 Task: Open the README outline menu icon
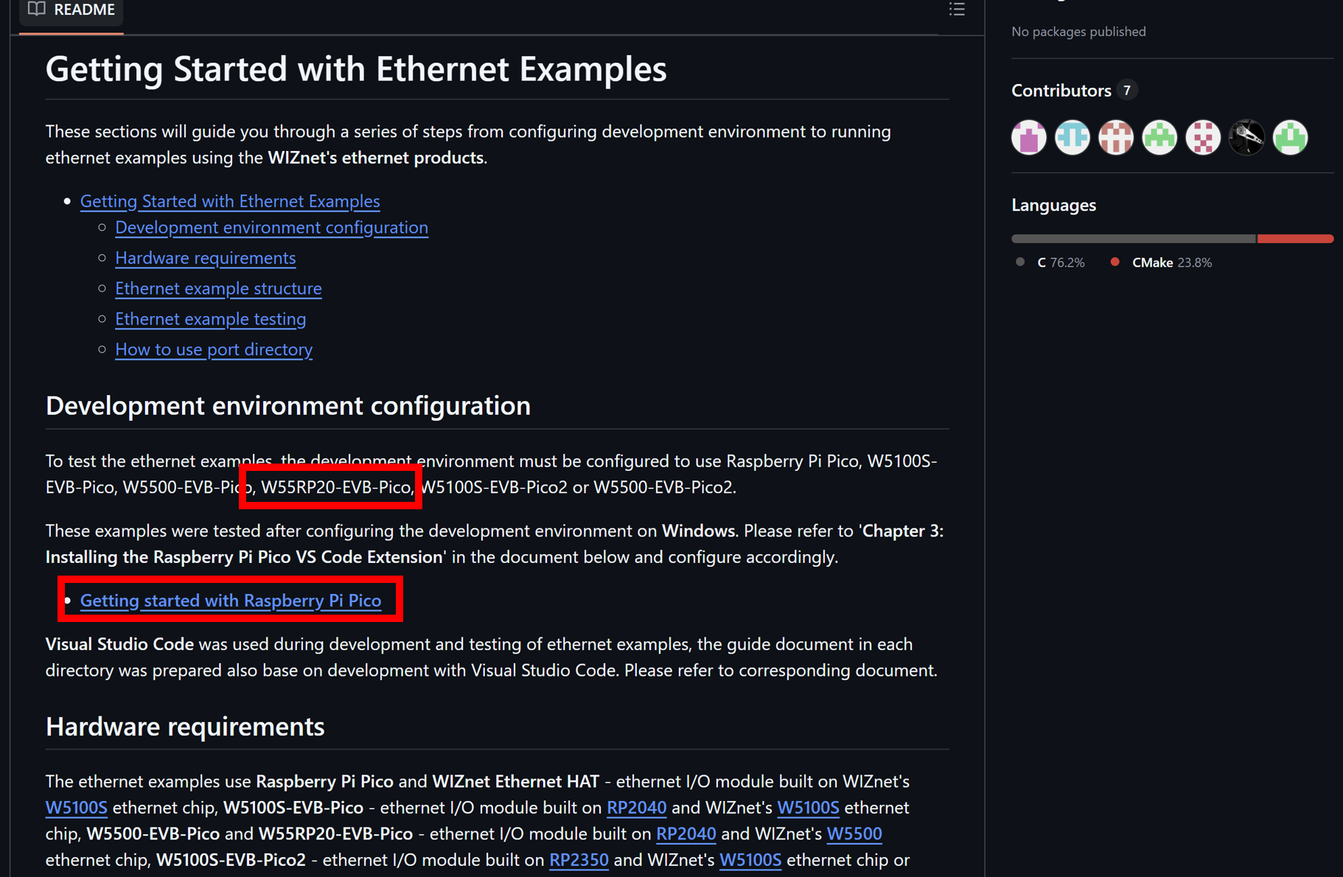click(x=957, y=9)
